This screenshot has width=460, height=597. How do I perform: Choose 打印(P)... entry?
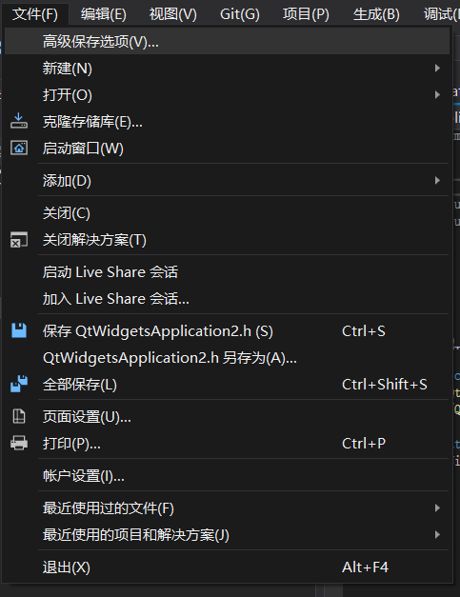coord(227,443)
